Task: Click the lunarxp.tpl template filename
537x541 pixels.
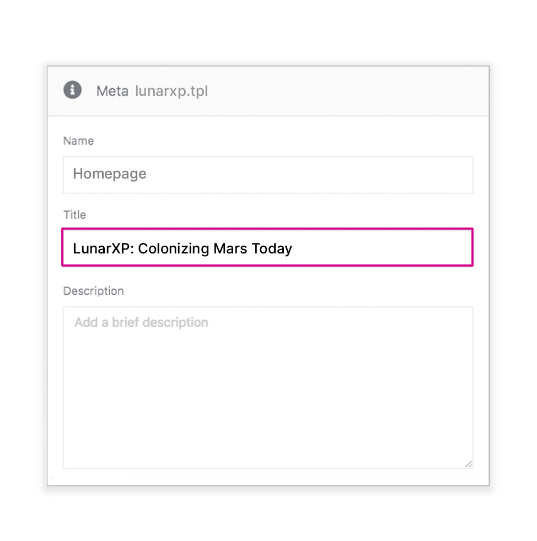Action: [171, 91]
